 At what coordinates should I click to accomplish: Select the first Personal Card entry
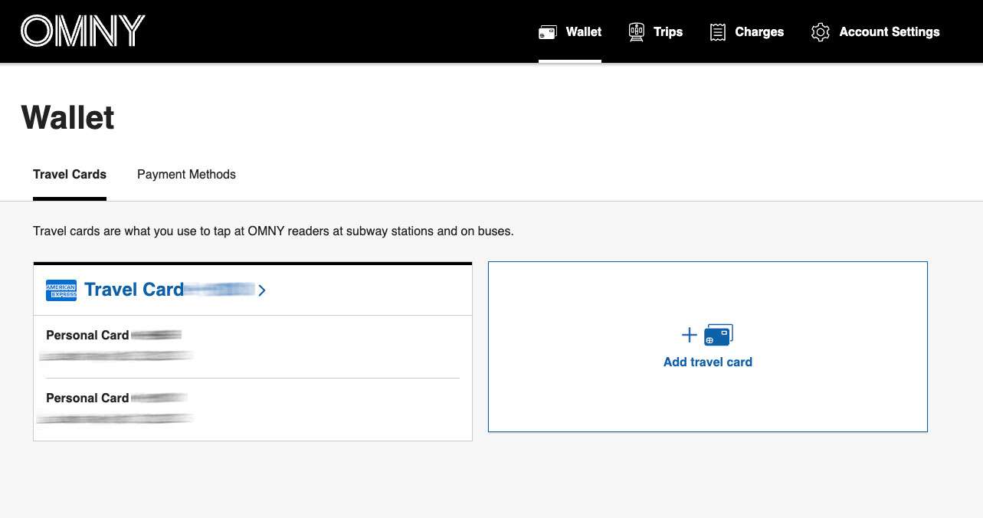tap(87, 336)
